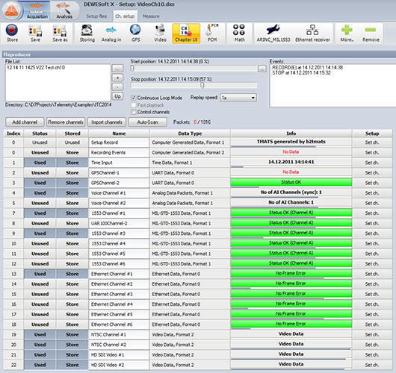Click the browse button beside File List
This screenshot has width=396, height=373.
117,68
